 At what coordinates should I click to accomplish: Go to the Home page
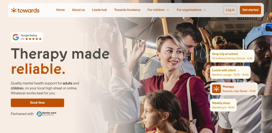[60, 10]
